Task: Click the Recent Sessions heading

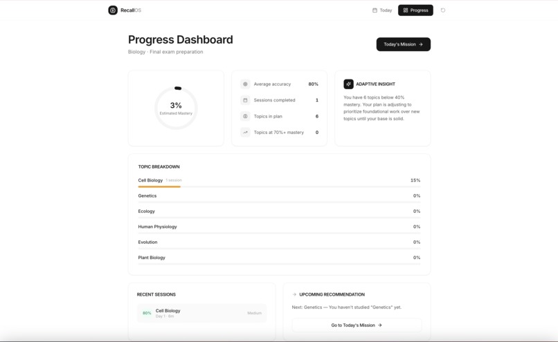Action: (x=156, y=295)
